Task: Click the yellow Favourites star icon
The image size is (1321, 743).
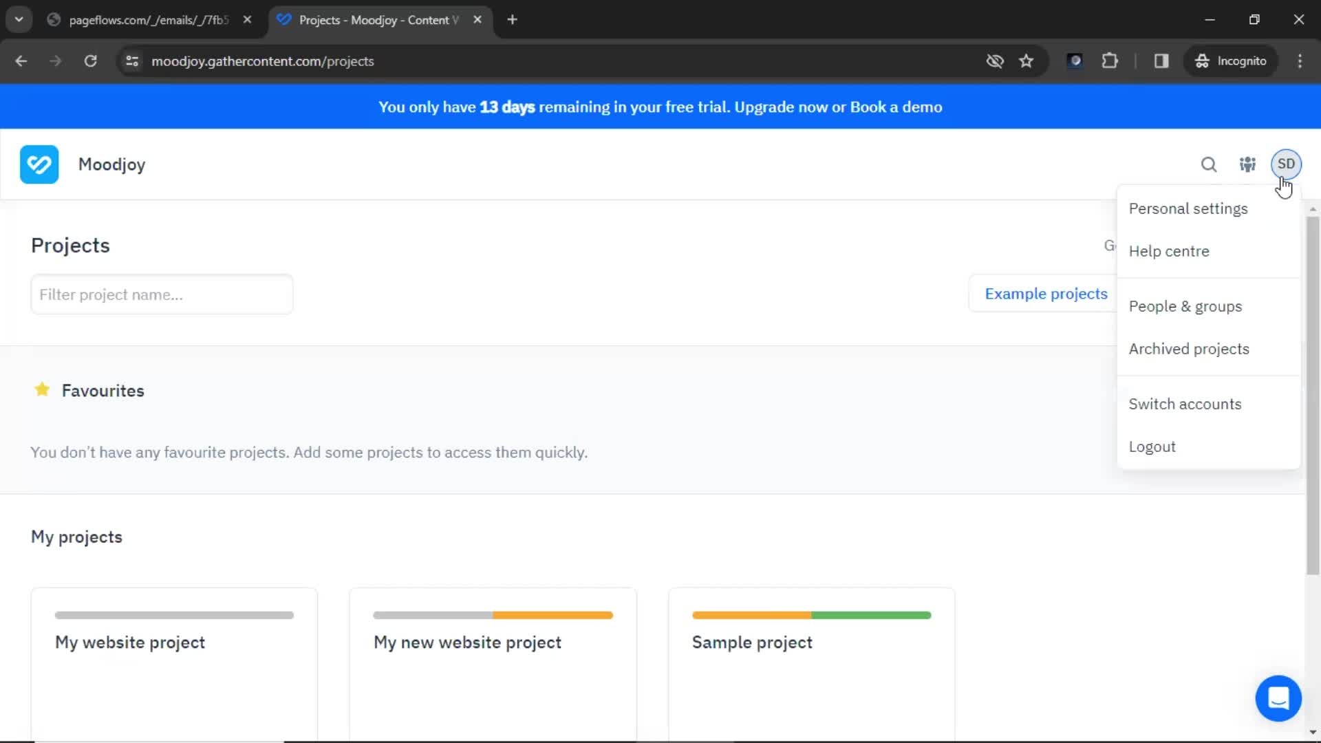Action: [42, 390]
